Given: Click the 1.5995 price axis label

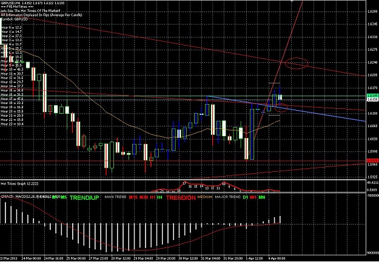Looking at the screenshot, I should click(x=372, y=151).
